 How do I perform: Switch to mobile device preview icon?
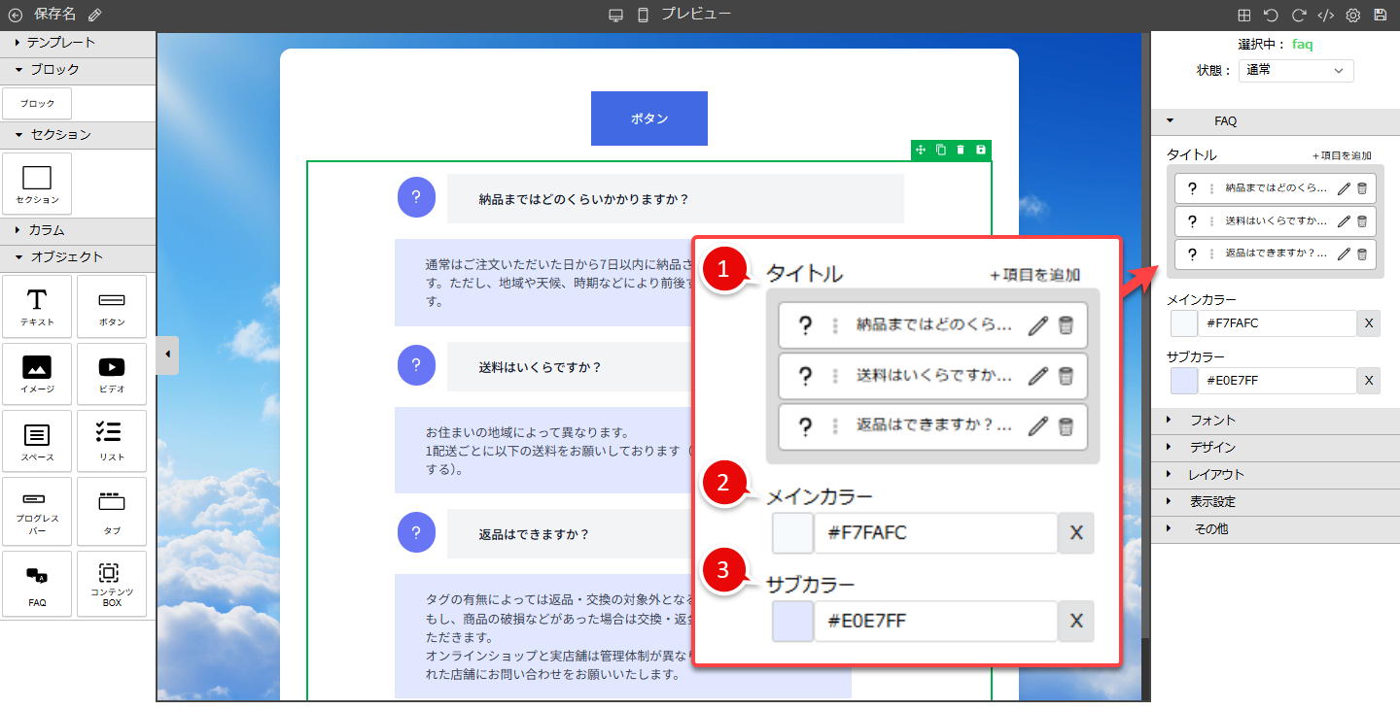pos(643,15)
